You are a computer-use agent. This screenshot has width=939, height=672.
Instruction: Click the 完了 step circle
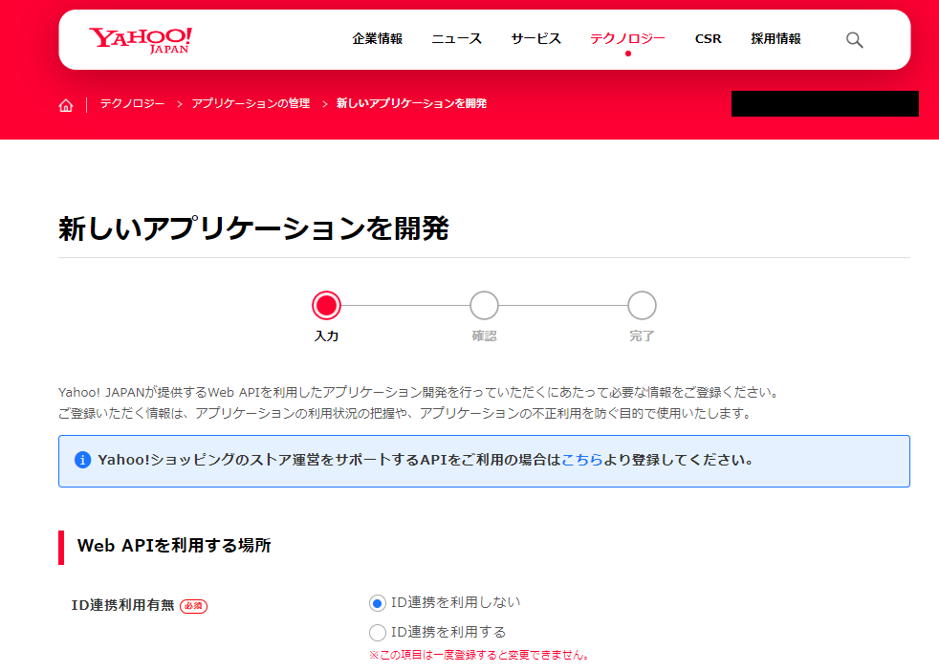(x=641, y=306)
